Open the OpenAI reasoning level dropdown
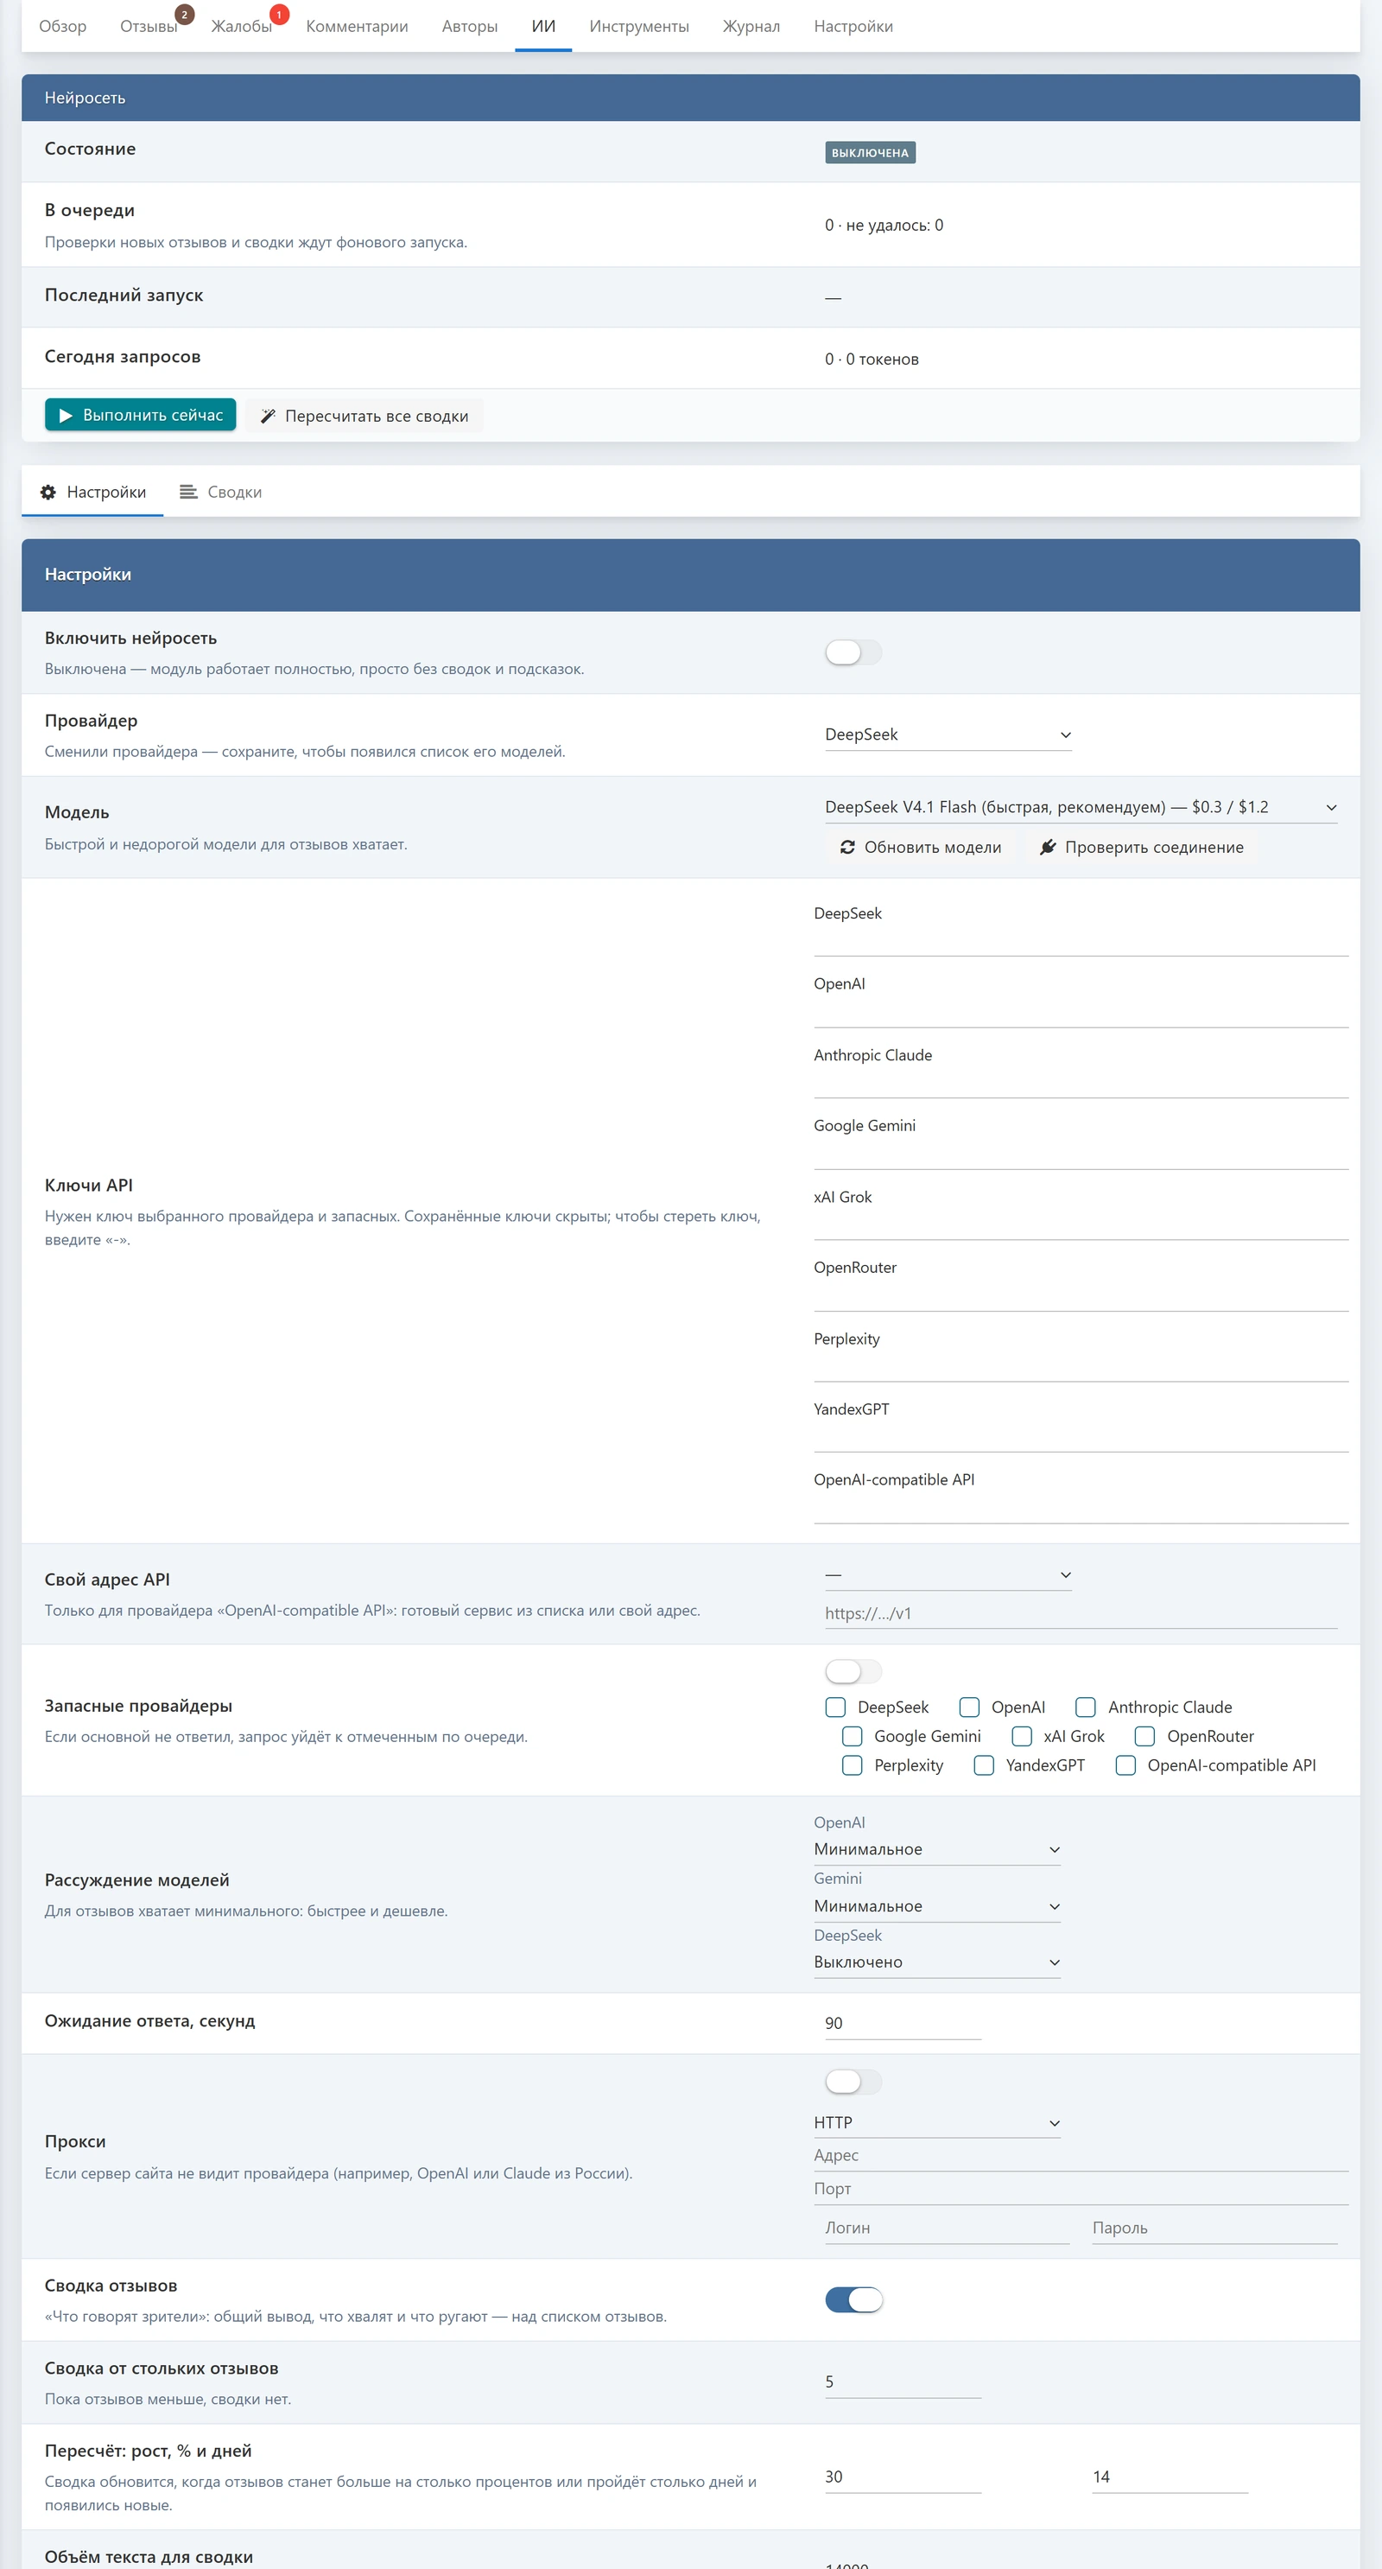 [937, 1849]
